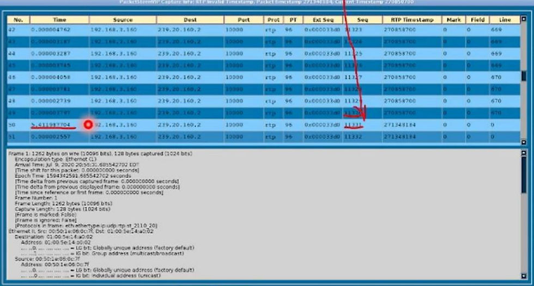Click the packet table scrollbar thumb

[524, 76]
